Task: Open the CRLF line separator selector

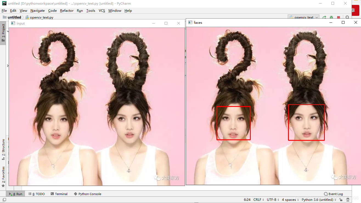Action: pos(259,200)
